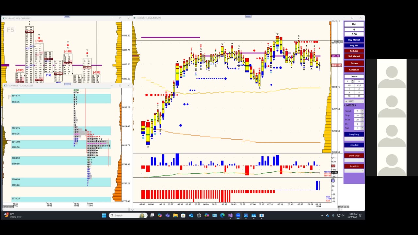This screenshot has height=235, width=418.
Task: Click the F5 Rv10 chart window icon
Action: 4,18
